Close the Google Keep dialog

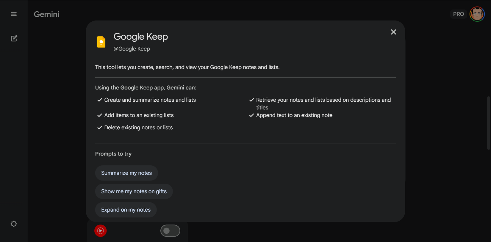393,32
